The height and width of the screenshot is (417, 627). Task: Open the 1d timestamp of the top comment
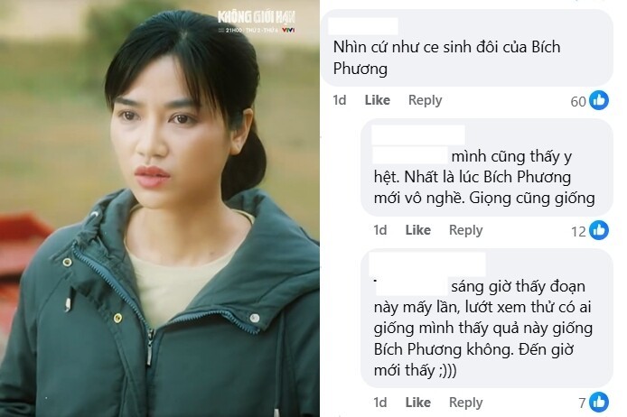[340, 100]
